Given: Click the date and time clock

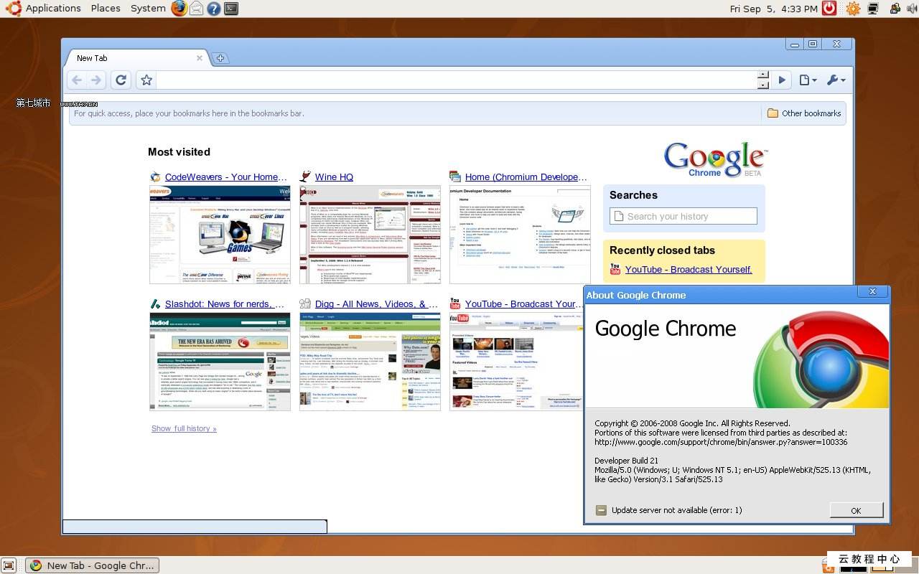Looking at the screenshot, I should [x=773, y=9].
